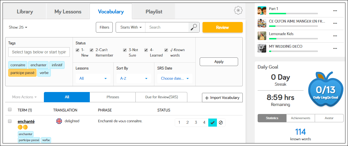Click the Part 1 lesson progress bar
Viewport: 348px width, 146px height.
coord(293,13)
